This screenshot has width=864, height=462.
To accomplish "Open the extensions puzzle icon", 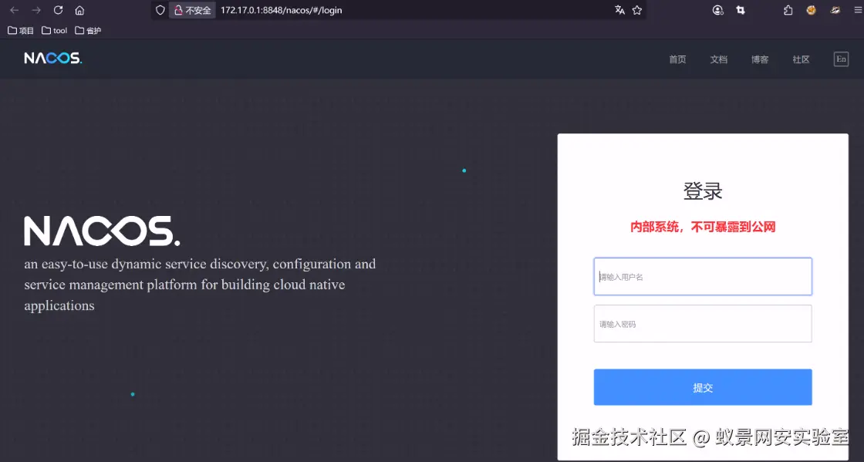I will 788,10.
